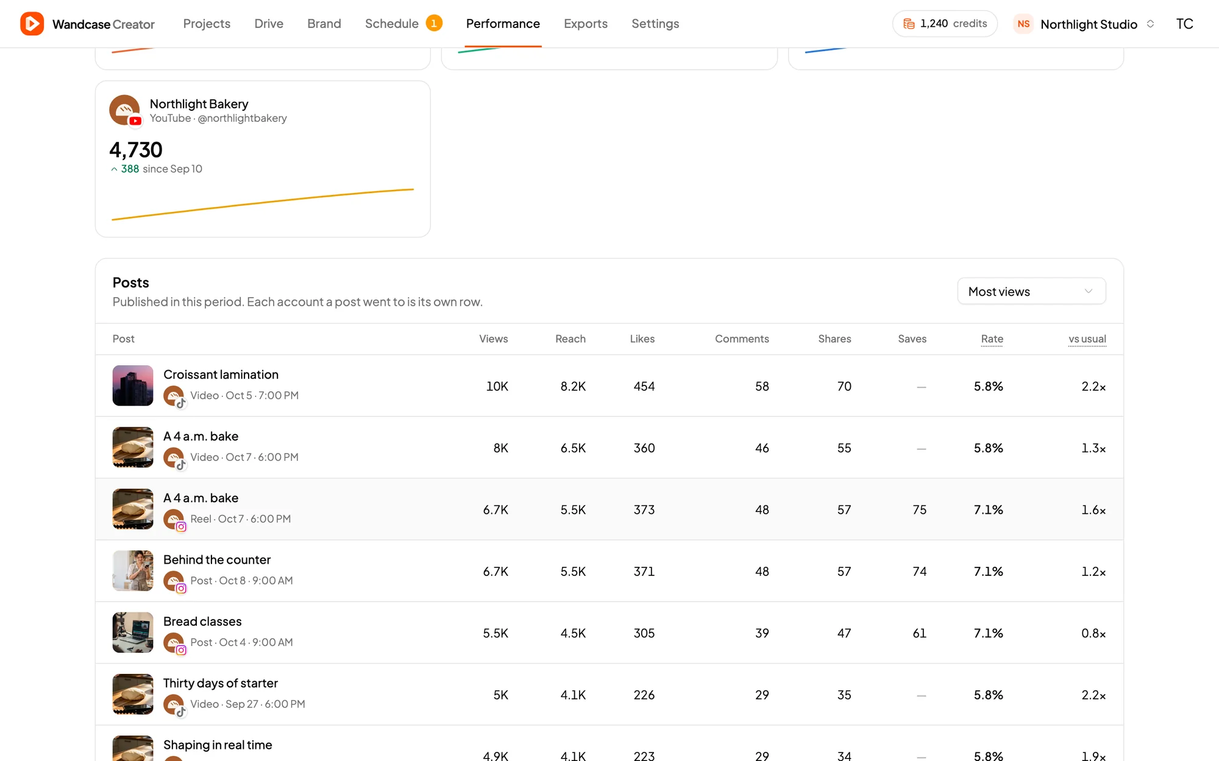Click the Reel Oct 7 6:00 PM post details

[x=240, y=519]
